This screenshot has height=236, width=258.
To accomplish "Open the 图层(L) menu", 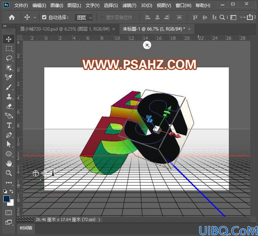I will (x=74, y=6).
